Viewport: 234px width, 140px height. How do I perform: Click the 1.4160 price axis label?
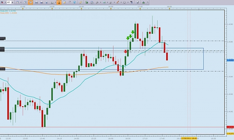pos(230,77)
